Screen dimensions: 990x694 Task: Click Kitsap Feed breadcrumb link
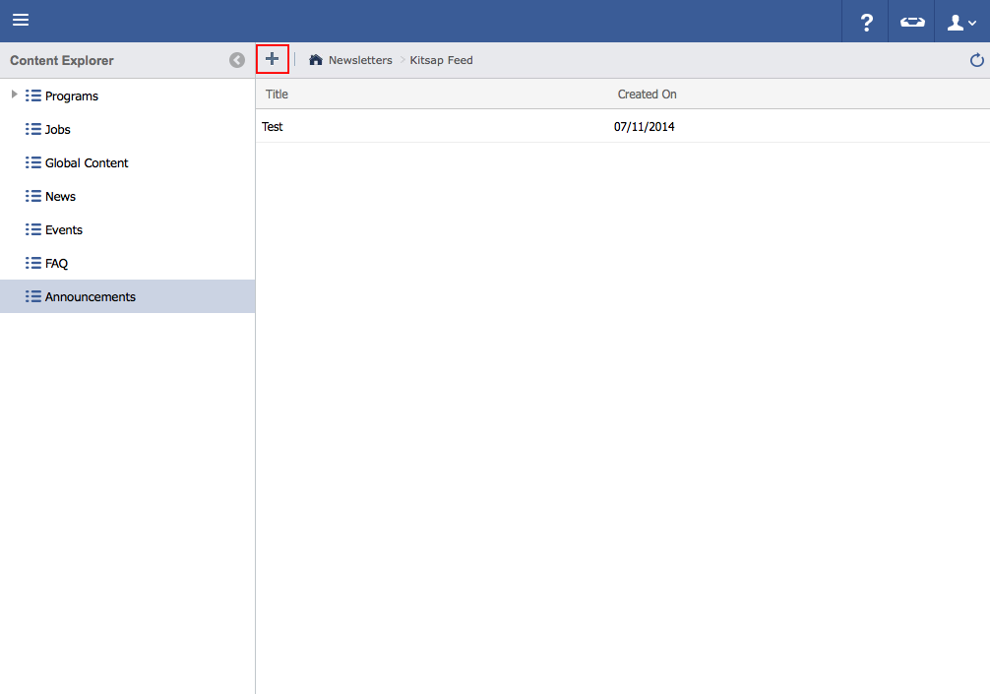441,60
